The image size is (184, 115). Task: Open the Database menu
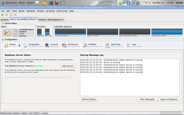(x=31, y=11)
